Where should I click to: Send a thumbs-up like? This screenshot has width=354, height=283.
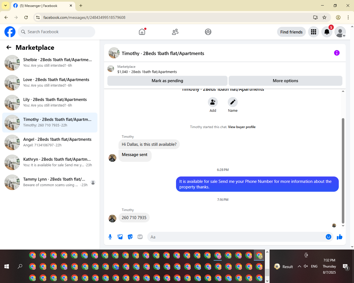click(340, 237)
